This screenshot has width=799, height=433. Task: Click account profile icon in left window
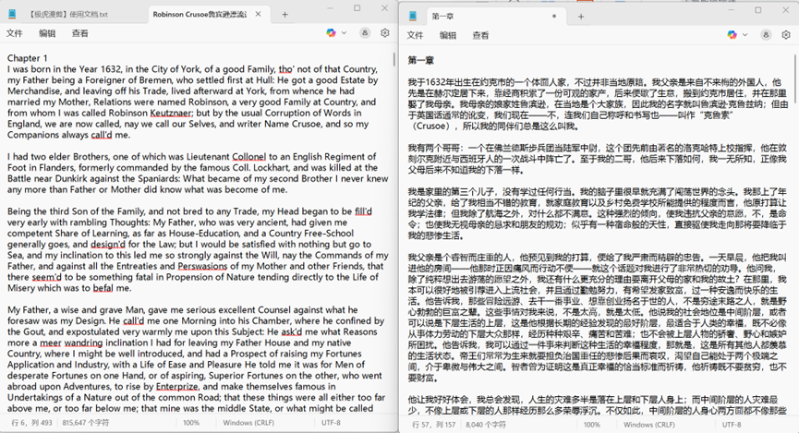(x=365, y=33)
